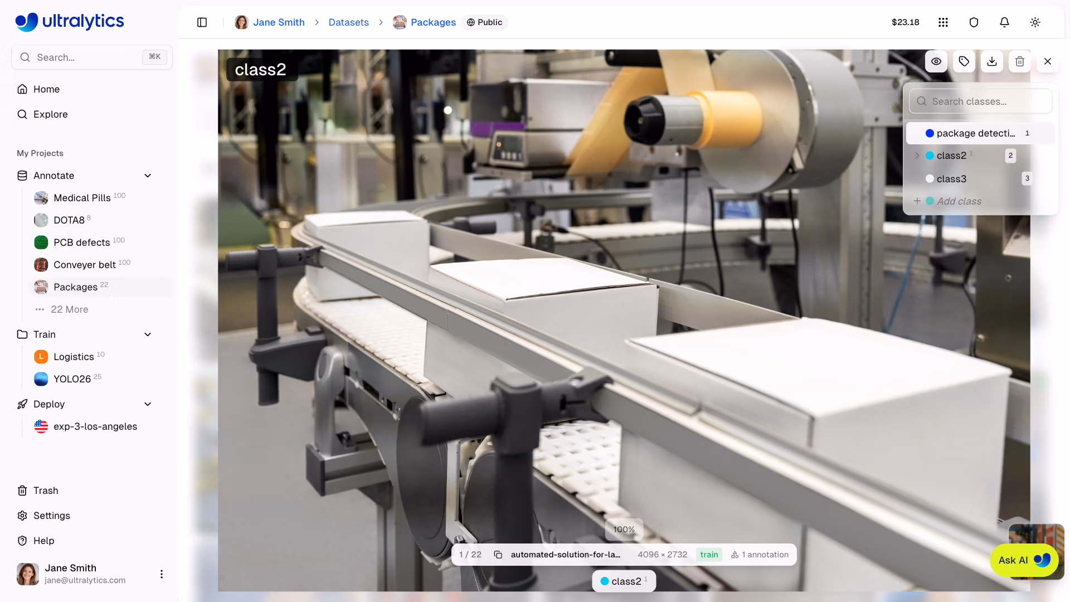
Task: Click the shield icon in top bar
Action: (x=974, y=22)
